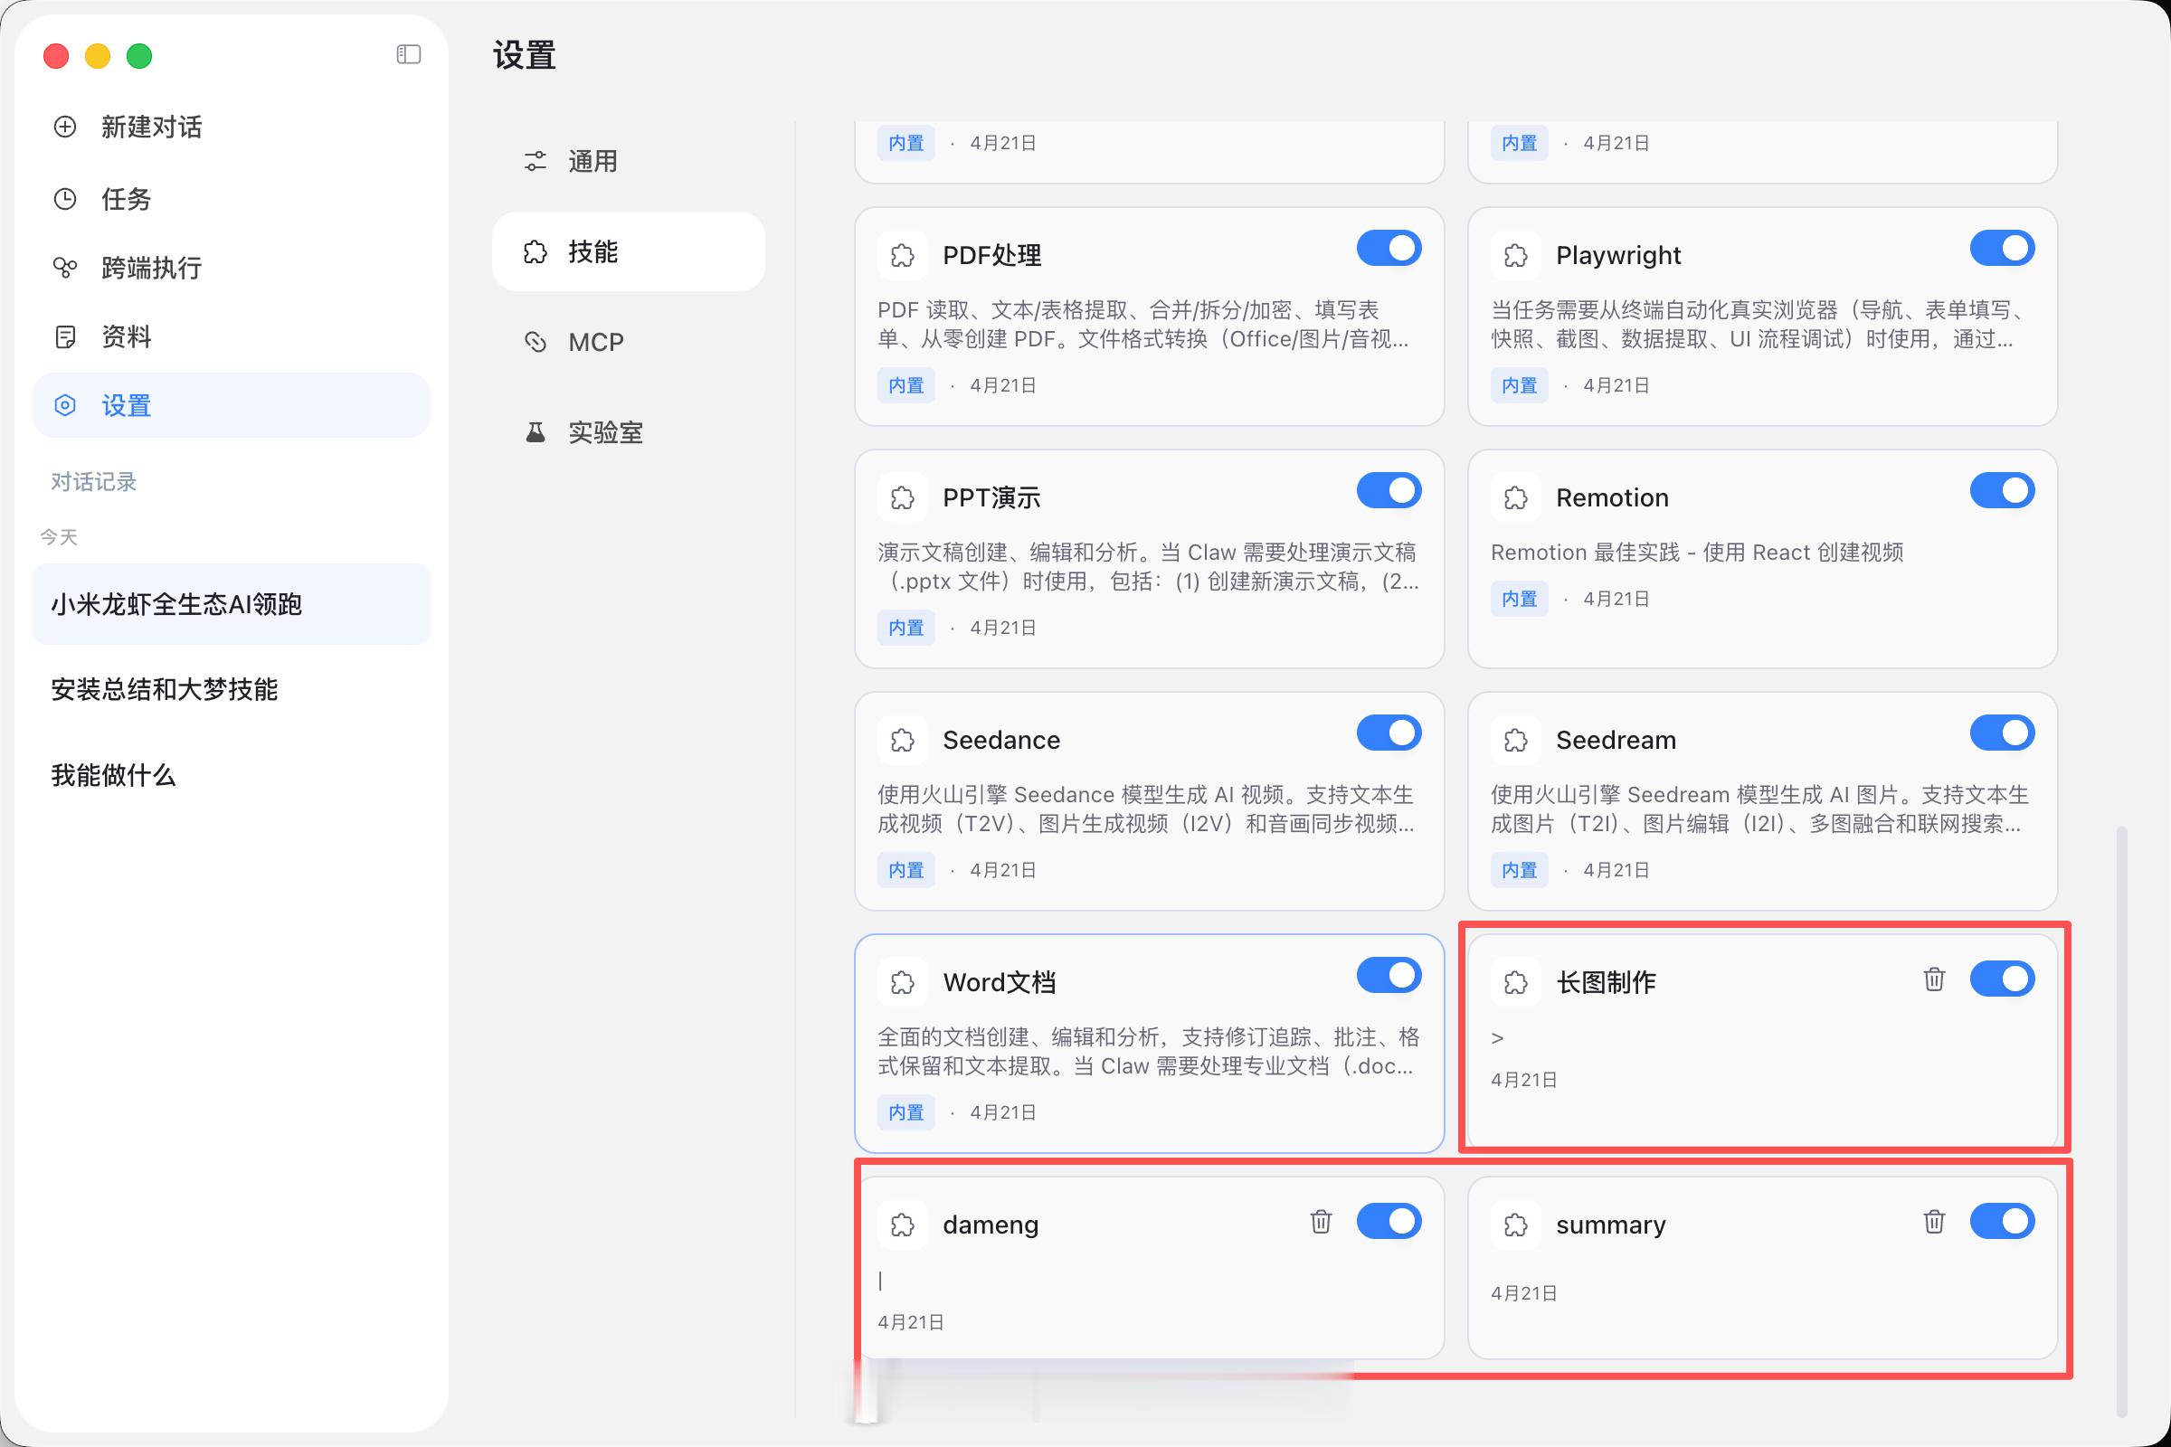Click the Playwright skill puzzle icon
The image size is (2171, 1447).
click(1514, 255)
